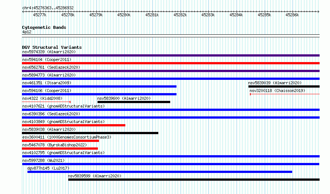Click the 45279k ruler tick label

pyautogui.click(x=96, y=15)
